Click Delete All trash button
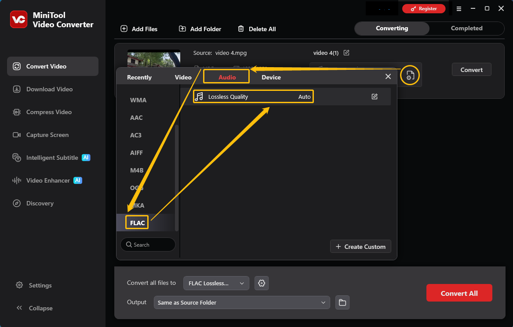 pyautogui.click(x=257, y=29)
